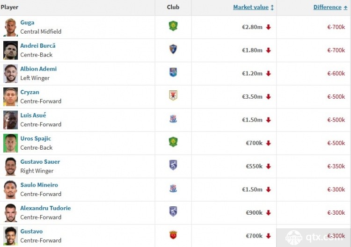Click the club crest in Guga's row
The width and height of the screenshot is (351, 247).
173,26
